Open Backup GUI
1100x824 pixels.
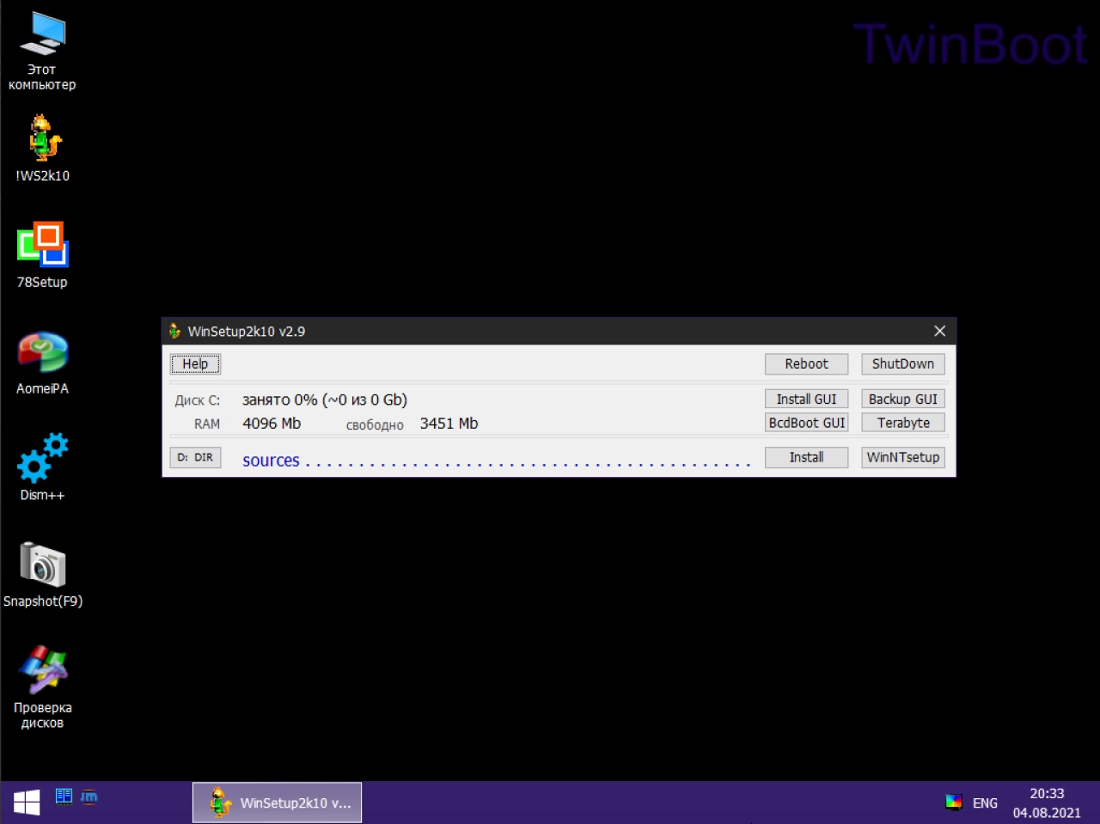pyautogui.click(x=903, y=399)
